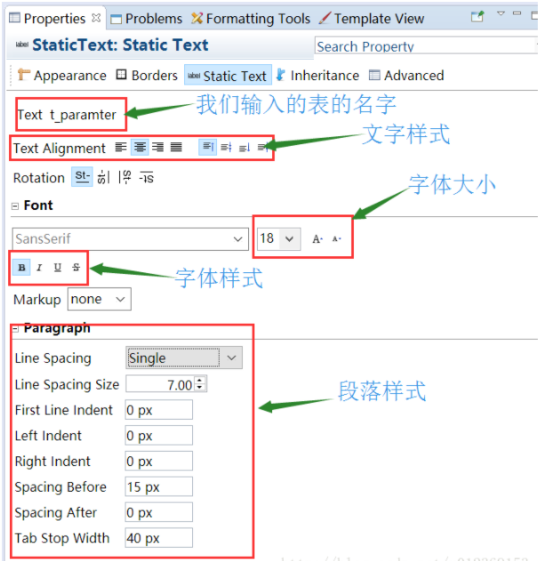Collapse the Paragraph section
This screenshot has width=544, height=561.
click(15, 328)
